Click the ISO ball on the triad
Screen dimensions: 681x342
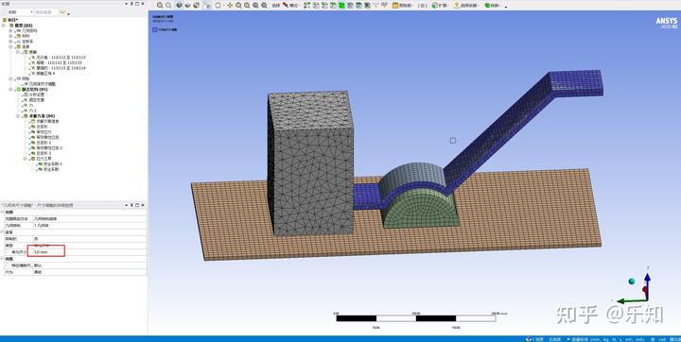[x=632, y=282]
